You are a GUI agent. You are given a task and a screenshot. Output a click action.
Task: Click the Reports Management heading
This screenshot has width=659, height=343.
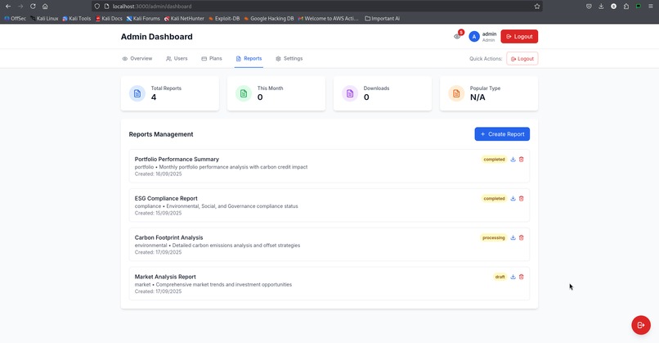pos(161,134)
